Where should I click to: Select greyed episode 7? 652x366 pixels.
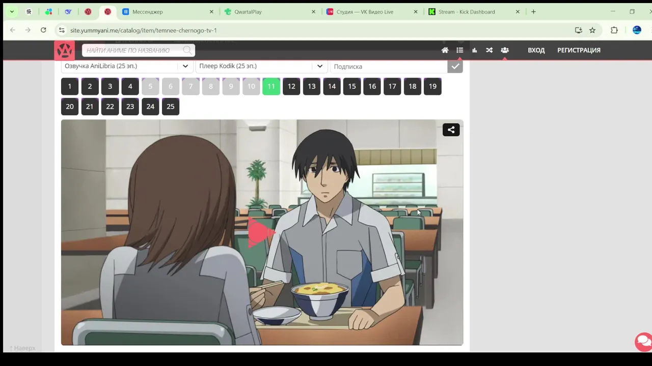(x=191, y=86)
